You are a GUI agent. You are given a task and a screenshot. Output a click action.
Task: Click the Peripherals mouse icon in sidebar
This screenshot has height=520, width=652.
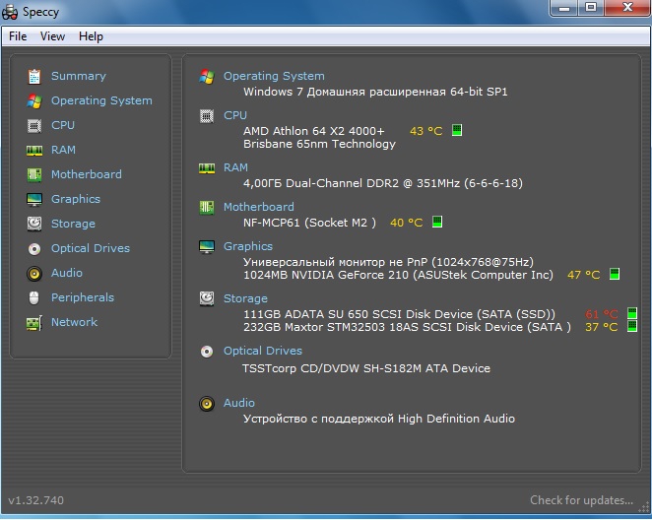click(x=34, y=297)
